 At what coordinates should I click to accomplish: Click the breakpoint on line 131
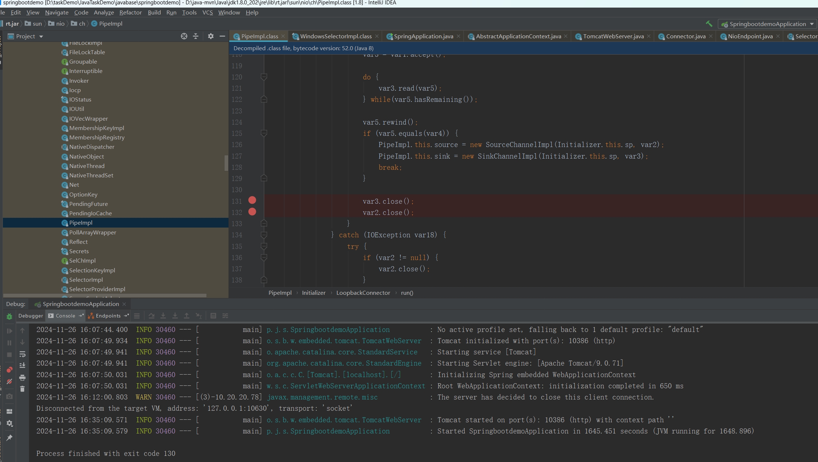point(252,200)
